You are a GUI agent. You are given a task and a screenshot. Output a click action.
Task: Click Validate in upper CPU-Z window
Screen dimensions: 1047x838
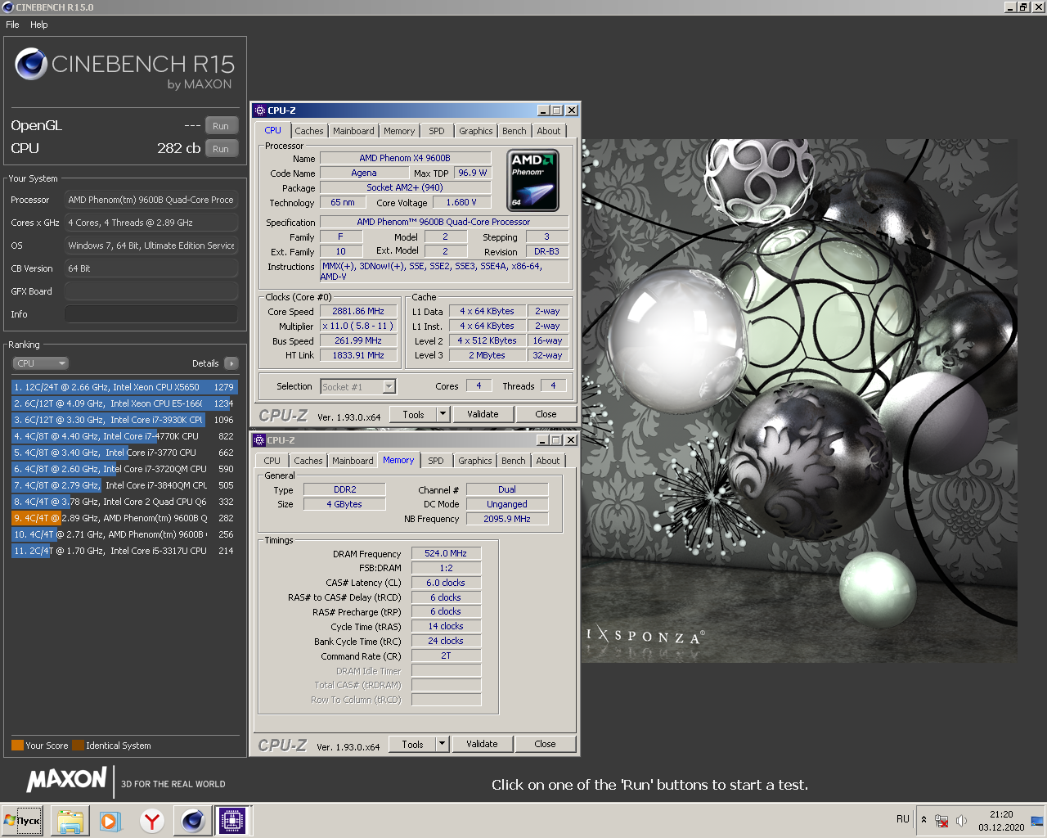coord(483,415)
